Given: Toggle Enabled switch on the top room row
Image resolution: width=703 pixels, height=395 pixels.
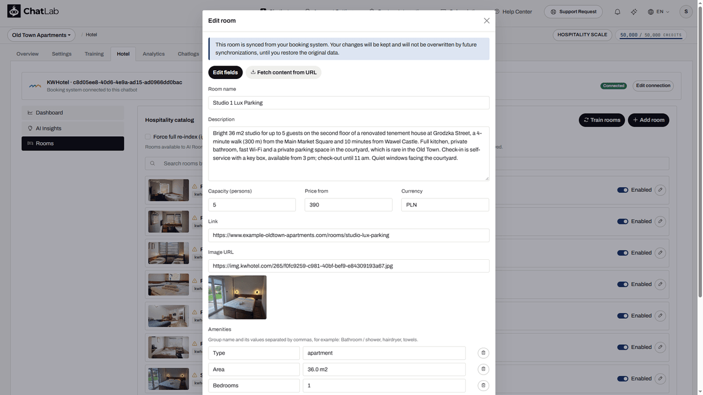Looking at the screenshot, I should point(623,190).
